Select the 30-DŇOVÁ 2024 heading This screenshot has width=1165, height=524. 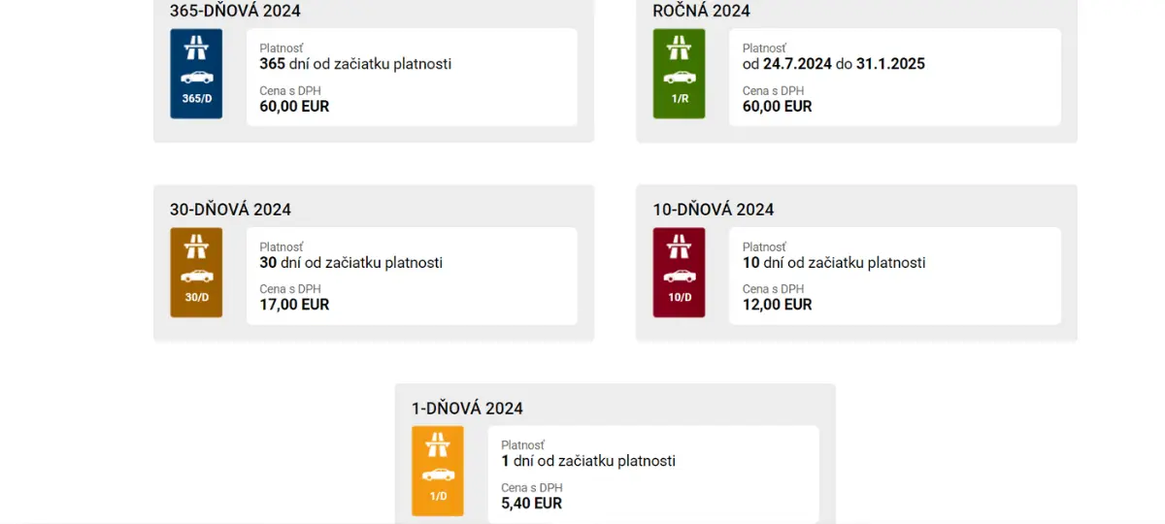click(x=230, y=210)
